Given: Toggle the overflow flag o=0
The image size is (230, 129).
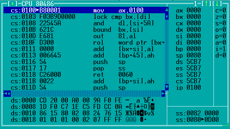Looking at the screenshot, I should 221,29.
